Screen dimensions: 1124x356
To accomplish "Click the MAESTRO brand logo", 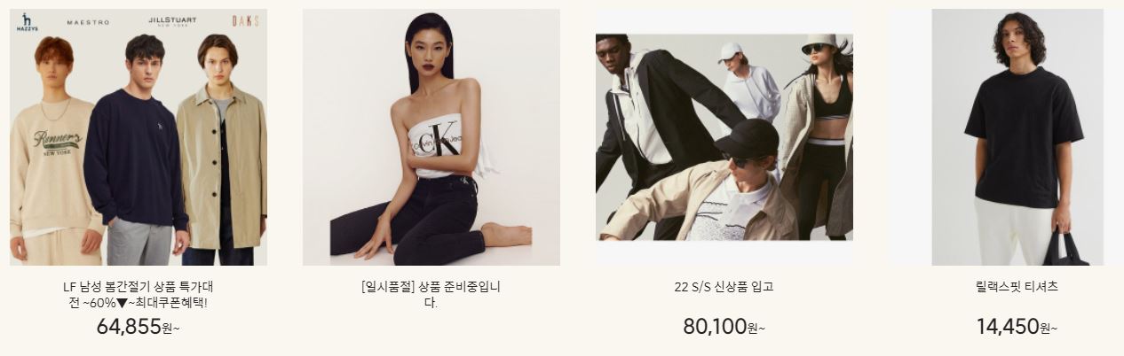I will (x=88, y=22).
